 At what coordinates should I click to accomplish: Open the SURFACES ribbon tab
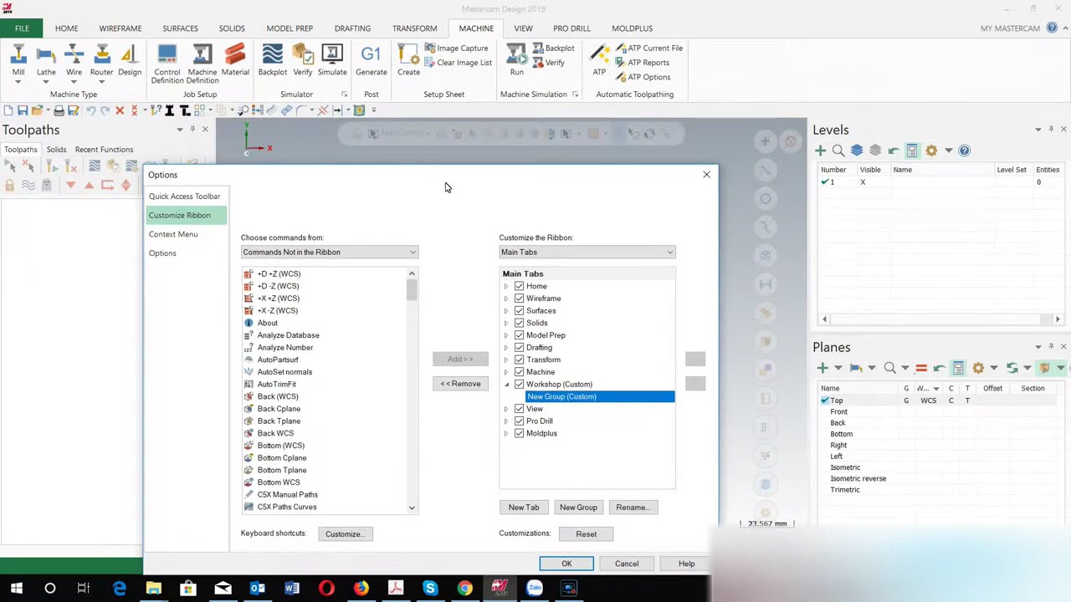pos(180,28)
